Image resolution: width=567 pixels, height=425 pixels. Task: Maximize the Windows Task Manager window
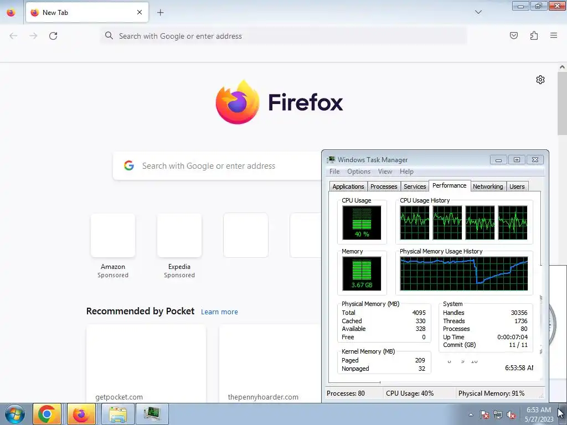pos(517,160)
